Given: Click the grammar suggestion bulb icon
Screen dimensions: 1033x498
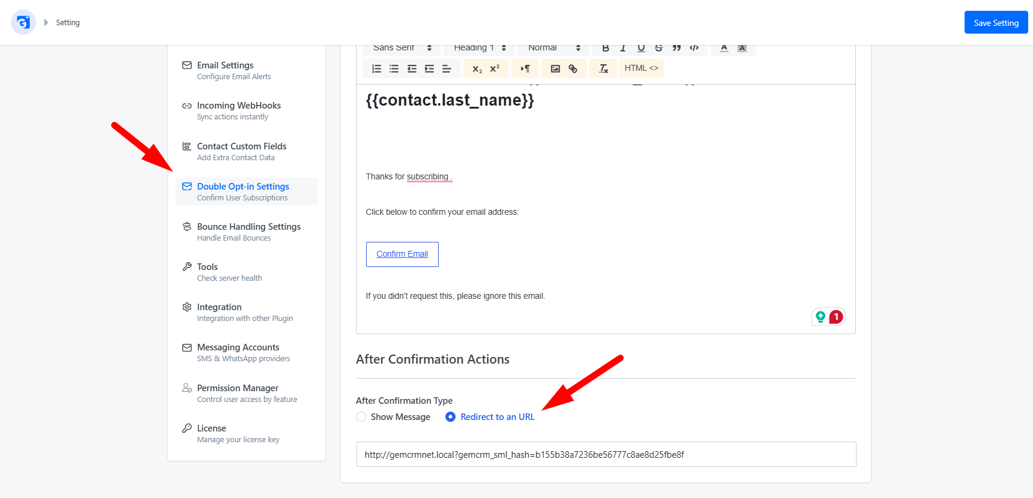Looking at the screenshot, I should point(821,317).
